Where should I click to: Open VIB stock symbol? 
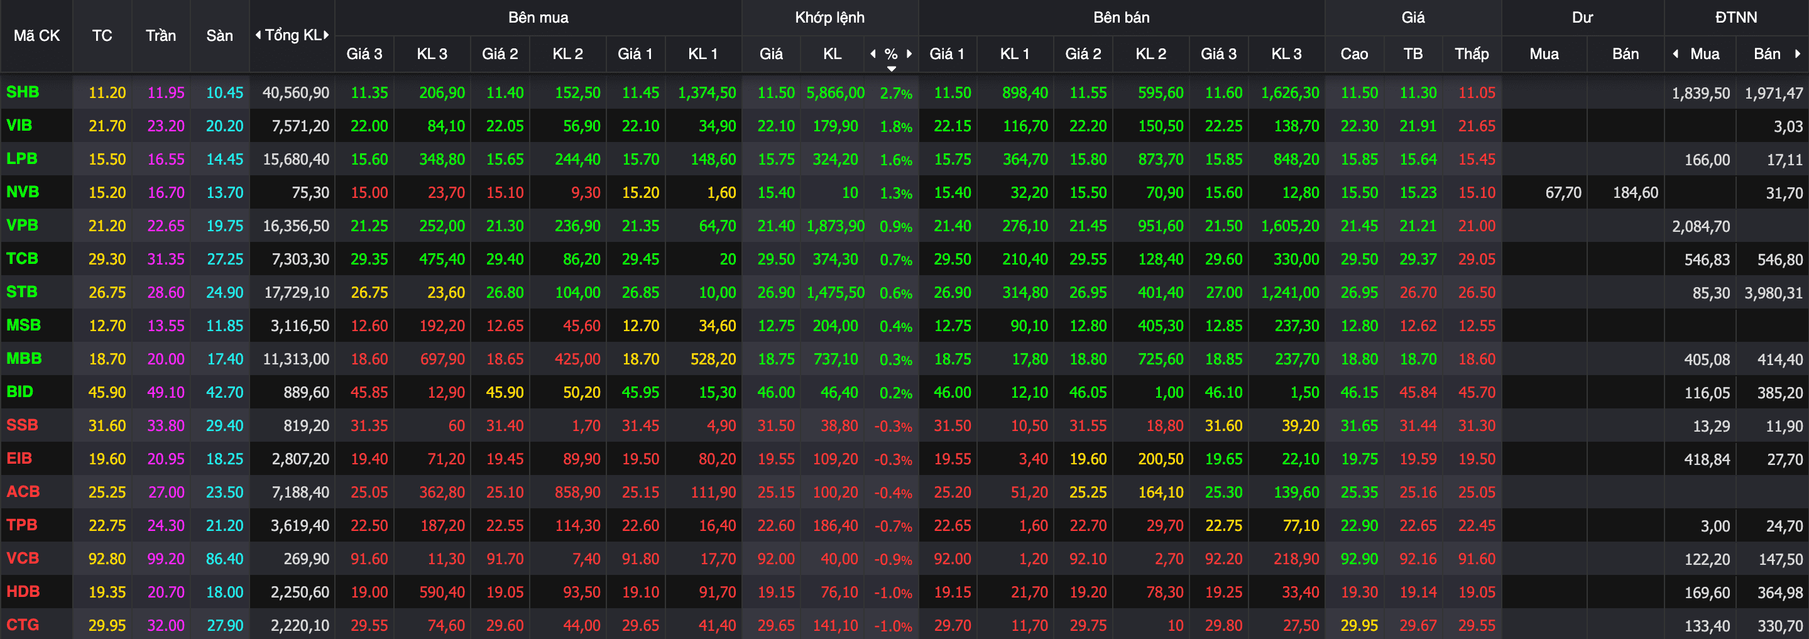[x=19, y=125]
